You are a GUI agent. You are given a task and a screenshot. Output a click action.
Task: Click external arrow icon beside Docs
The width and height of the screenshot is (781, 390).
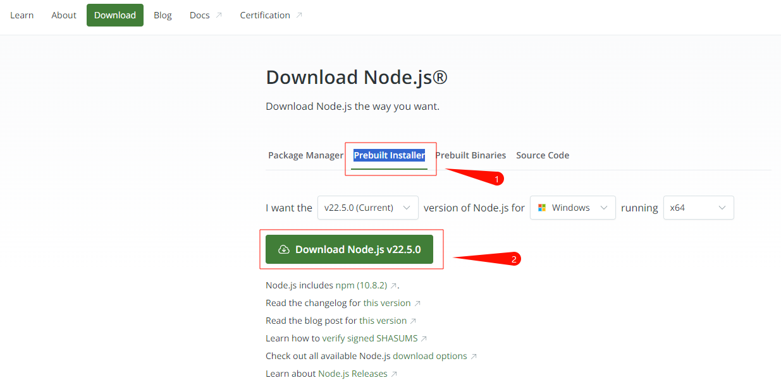click(219, 15)
